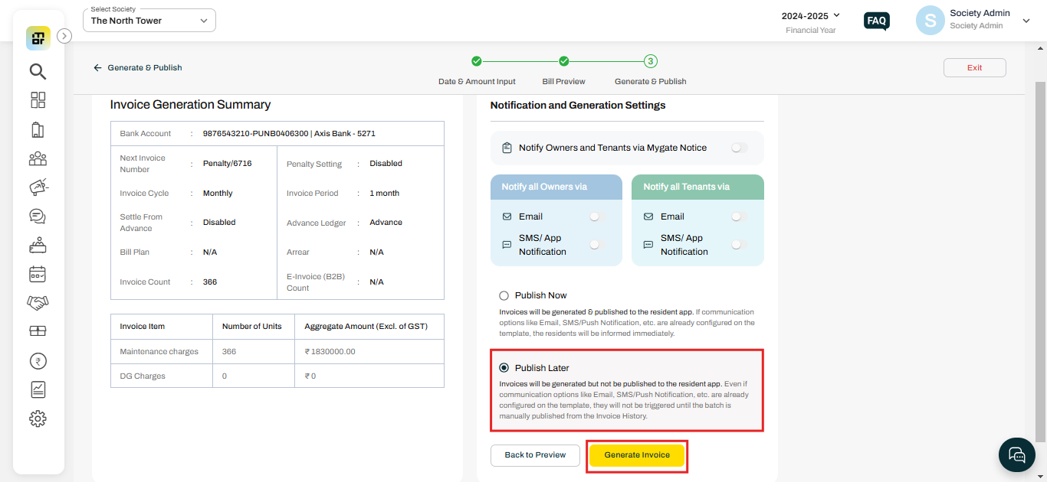Click the DG Charges row label
1047x482 pixels.
[143, 376]
